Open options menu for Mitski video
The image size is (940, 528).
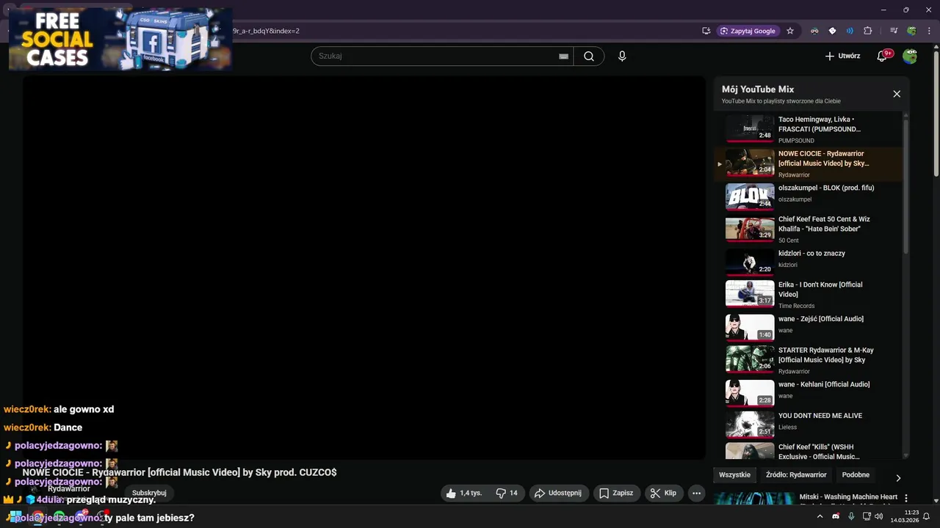[905, 499]
